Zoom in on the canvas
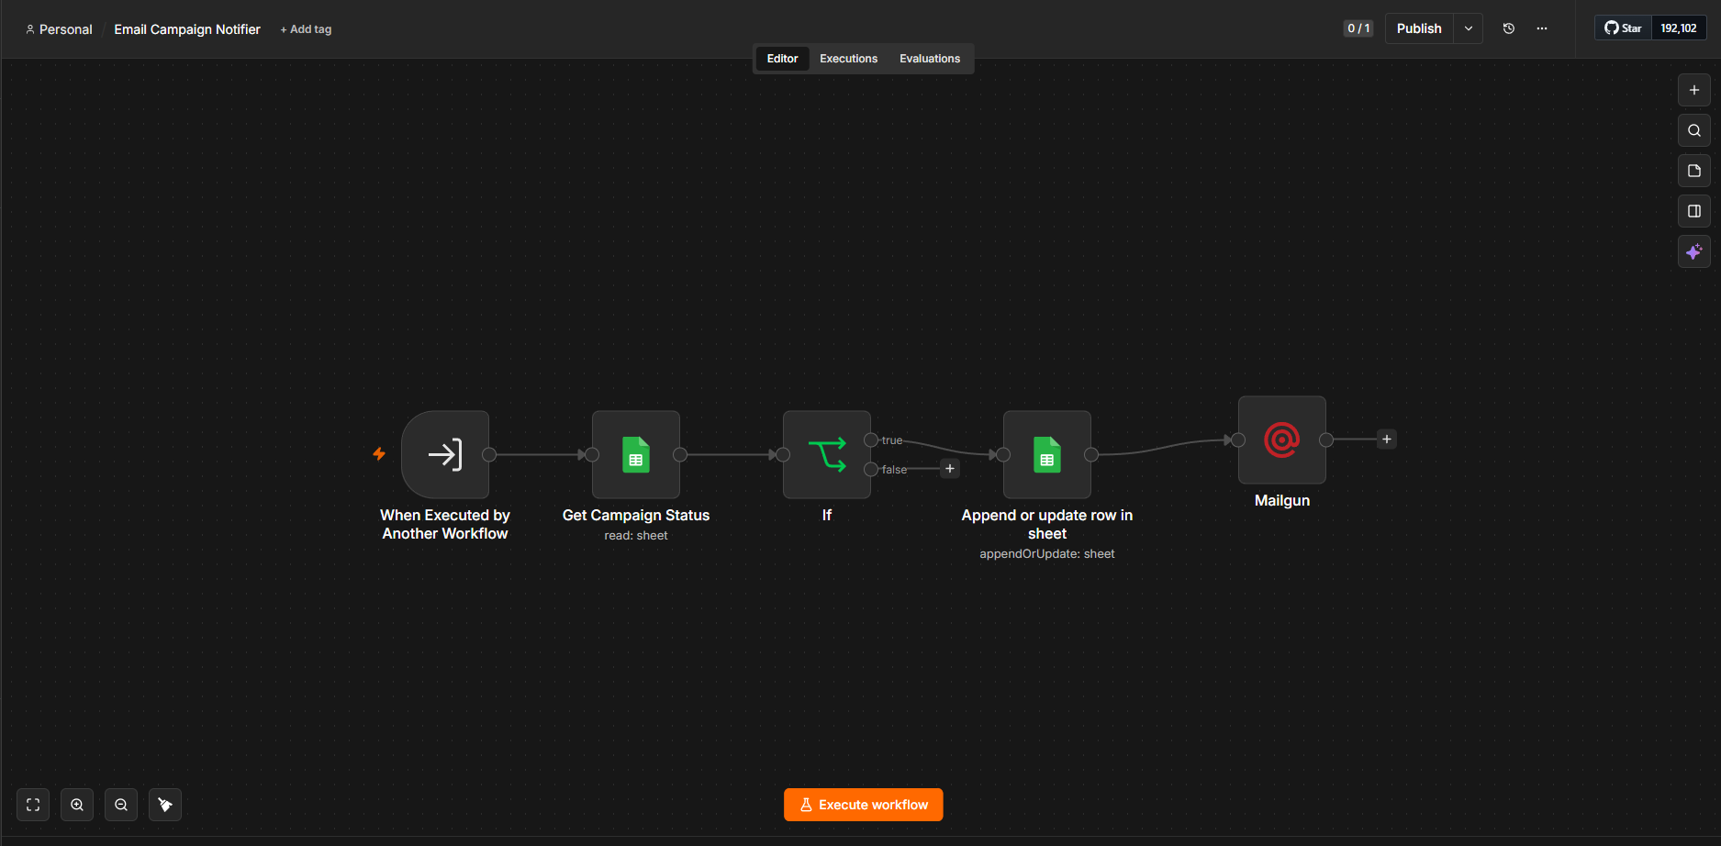This screenshot has height=846, width=1721. pos(77,805)
